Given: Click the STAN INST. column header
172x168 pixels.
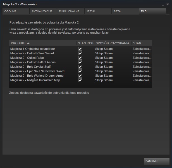Looking at the screenshot, I should 85,43.
